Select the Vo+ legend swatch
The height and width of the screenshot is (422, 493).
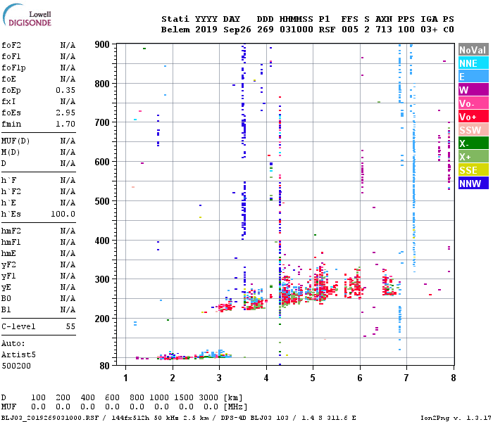tap(473, 117)
